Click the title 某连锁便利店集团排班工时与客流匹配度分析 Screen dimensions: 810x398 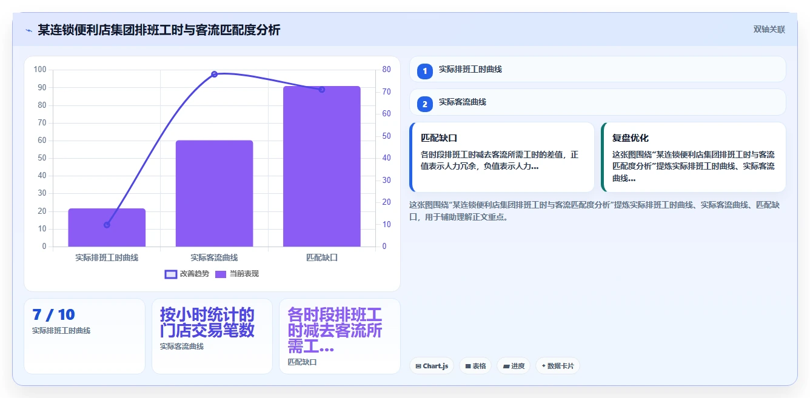pyautogui.click(x=159, y=30)
